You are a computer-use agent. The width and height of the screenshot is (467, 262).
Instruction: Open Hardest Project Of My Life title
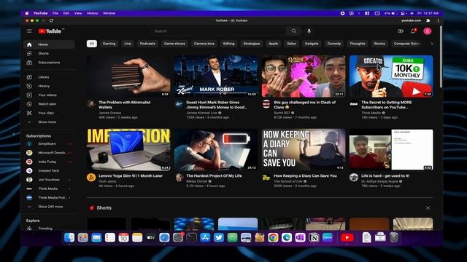click(x=214, y=176)
